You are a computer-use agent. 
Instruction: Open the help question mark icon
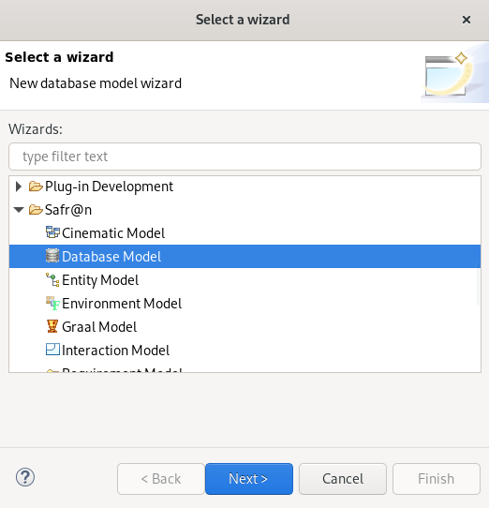[25, 477]
